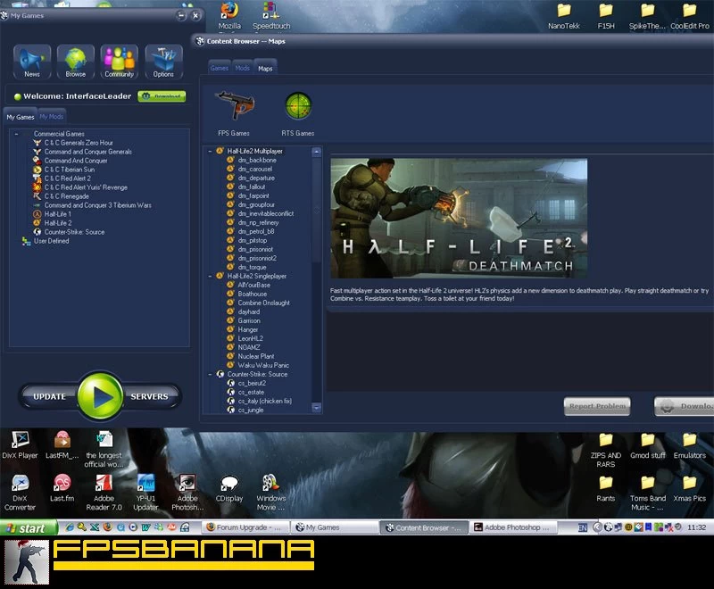Open the Options toolbox icon
The height and width of the screenshot is (589, 714).
[162, 59]
